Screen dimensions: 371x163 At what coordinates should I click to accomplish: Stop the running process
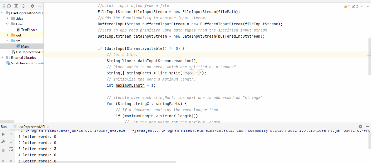(3, 151)
